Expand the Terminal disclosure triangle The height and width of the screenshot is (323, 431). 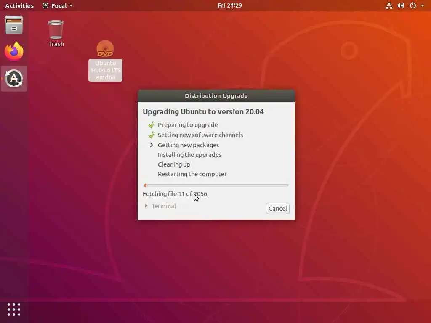146,206
